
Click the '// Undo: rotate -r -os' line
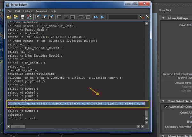52,41
